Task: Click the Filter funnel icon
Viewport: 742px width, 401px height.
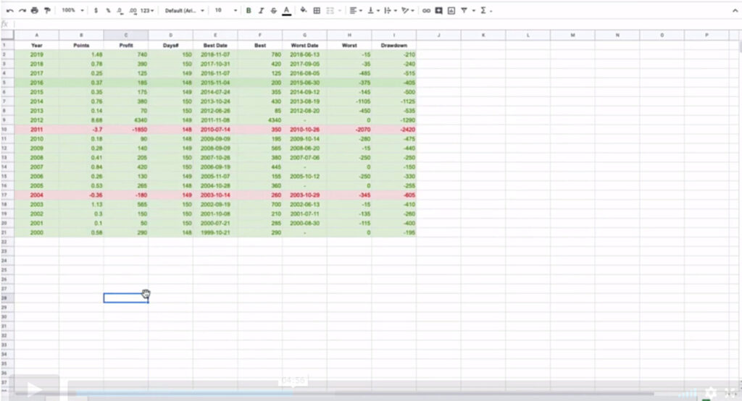Action: tap(464, 10)
